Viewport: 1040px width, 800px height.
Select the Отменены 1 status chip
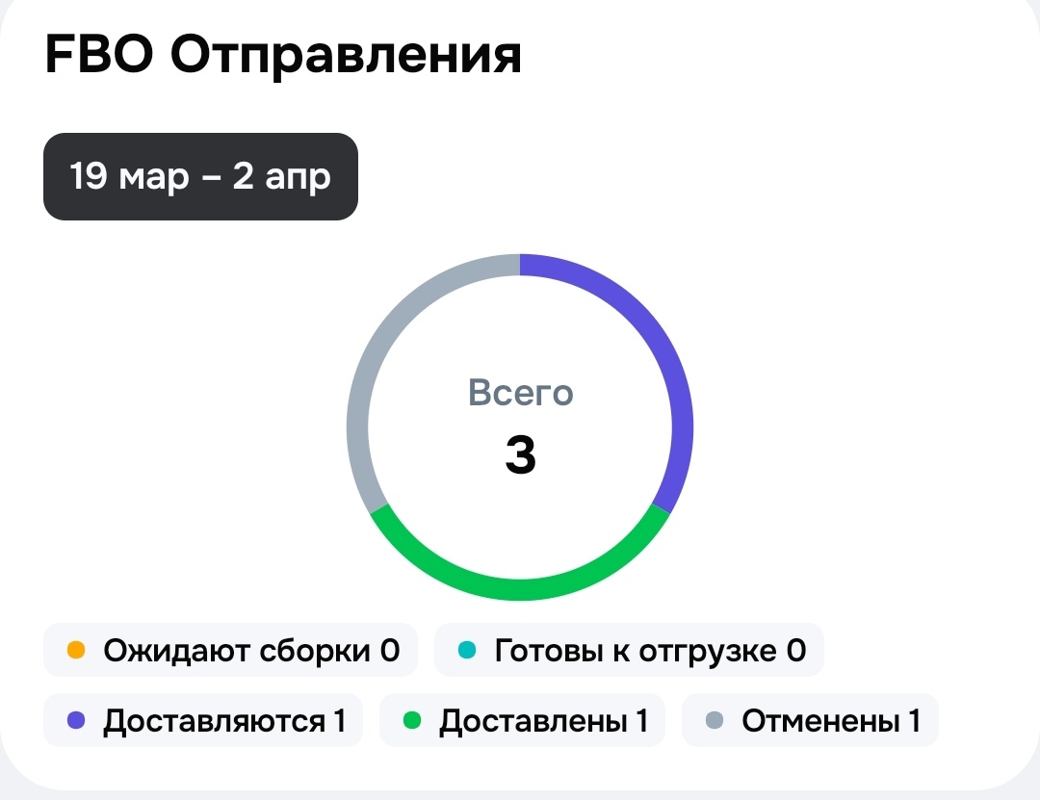click(x=810, y=719)
